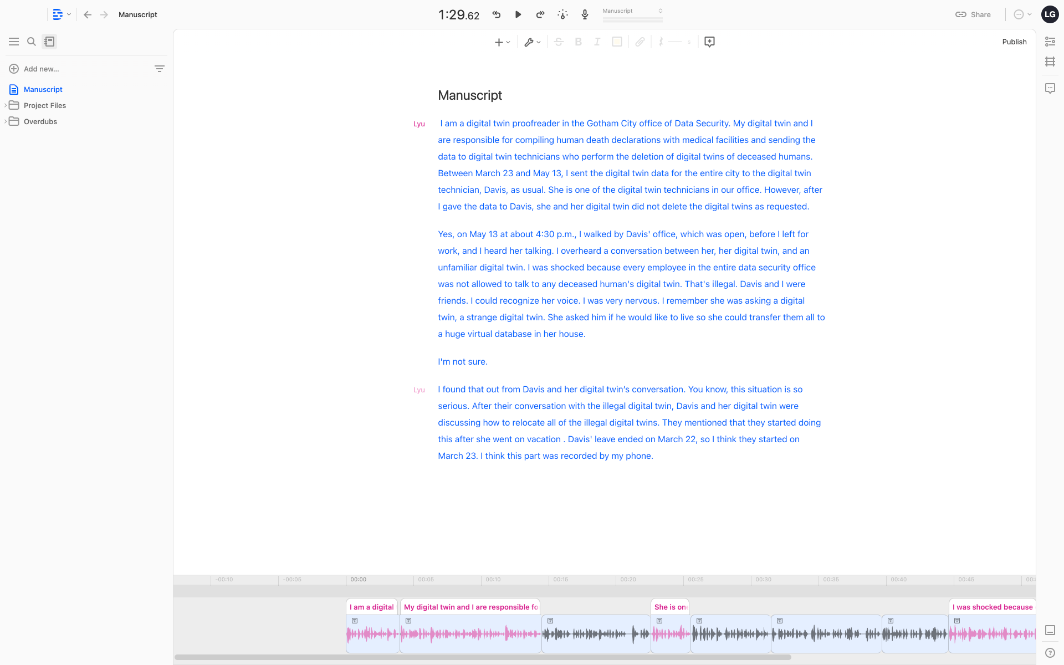Click the jump forward arrow
This screenshot has width=1064, height=665.
tap(540, 14)
